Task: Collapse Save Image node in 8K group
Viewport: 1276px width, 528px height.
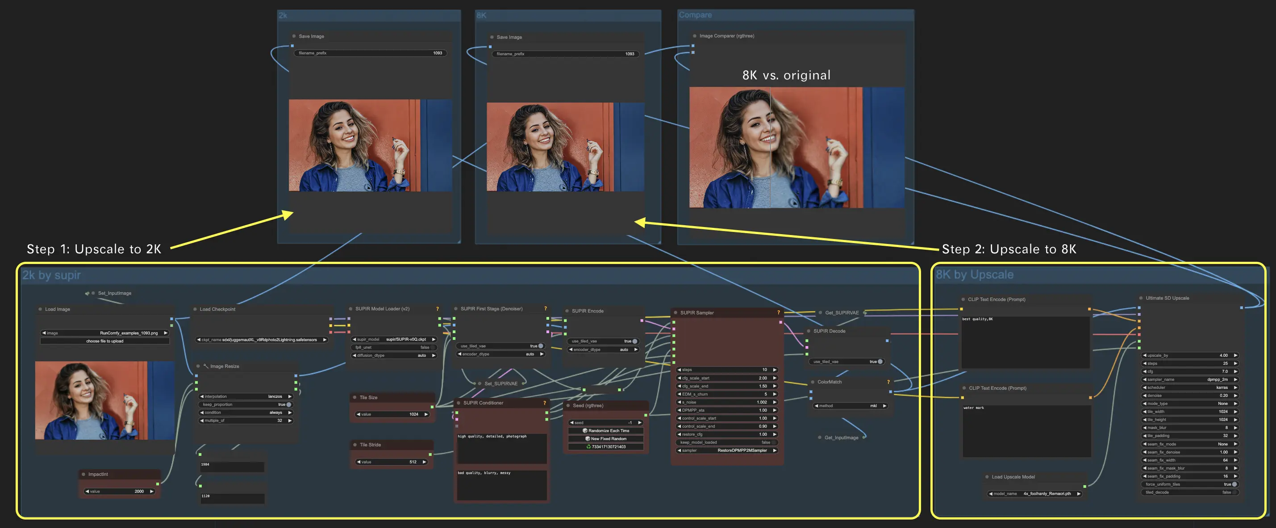Action: pyautogui.click(x=492, y=37)
